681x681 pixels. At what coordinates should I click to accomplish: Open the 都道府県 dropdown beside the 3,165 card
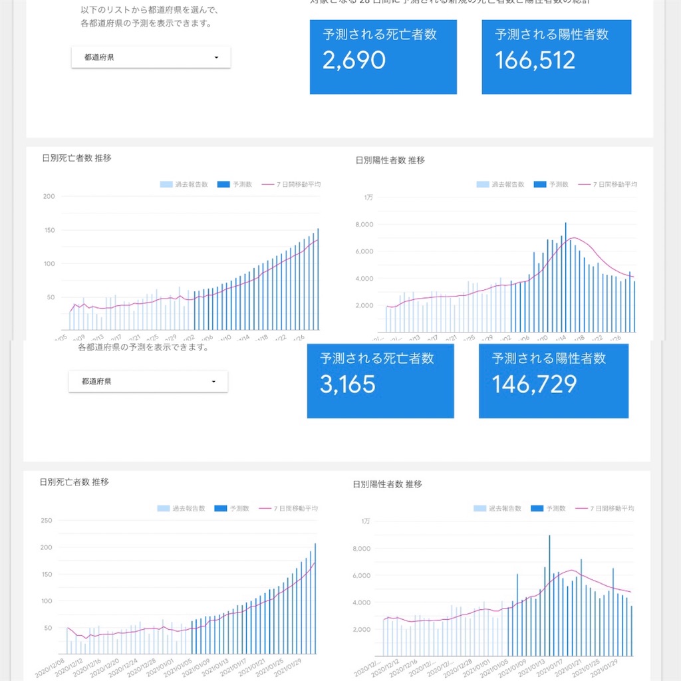coord(148,381)
